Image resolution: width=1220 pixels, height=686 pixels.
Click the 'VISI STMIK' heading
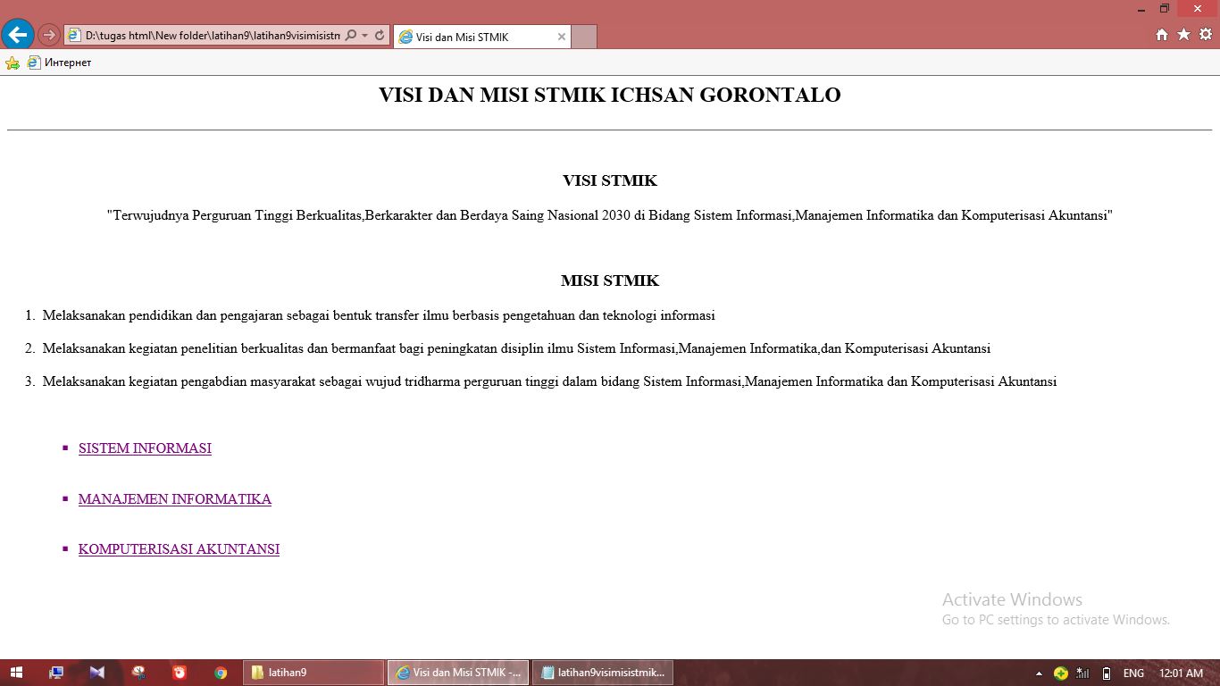point(610,180)
